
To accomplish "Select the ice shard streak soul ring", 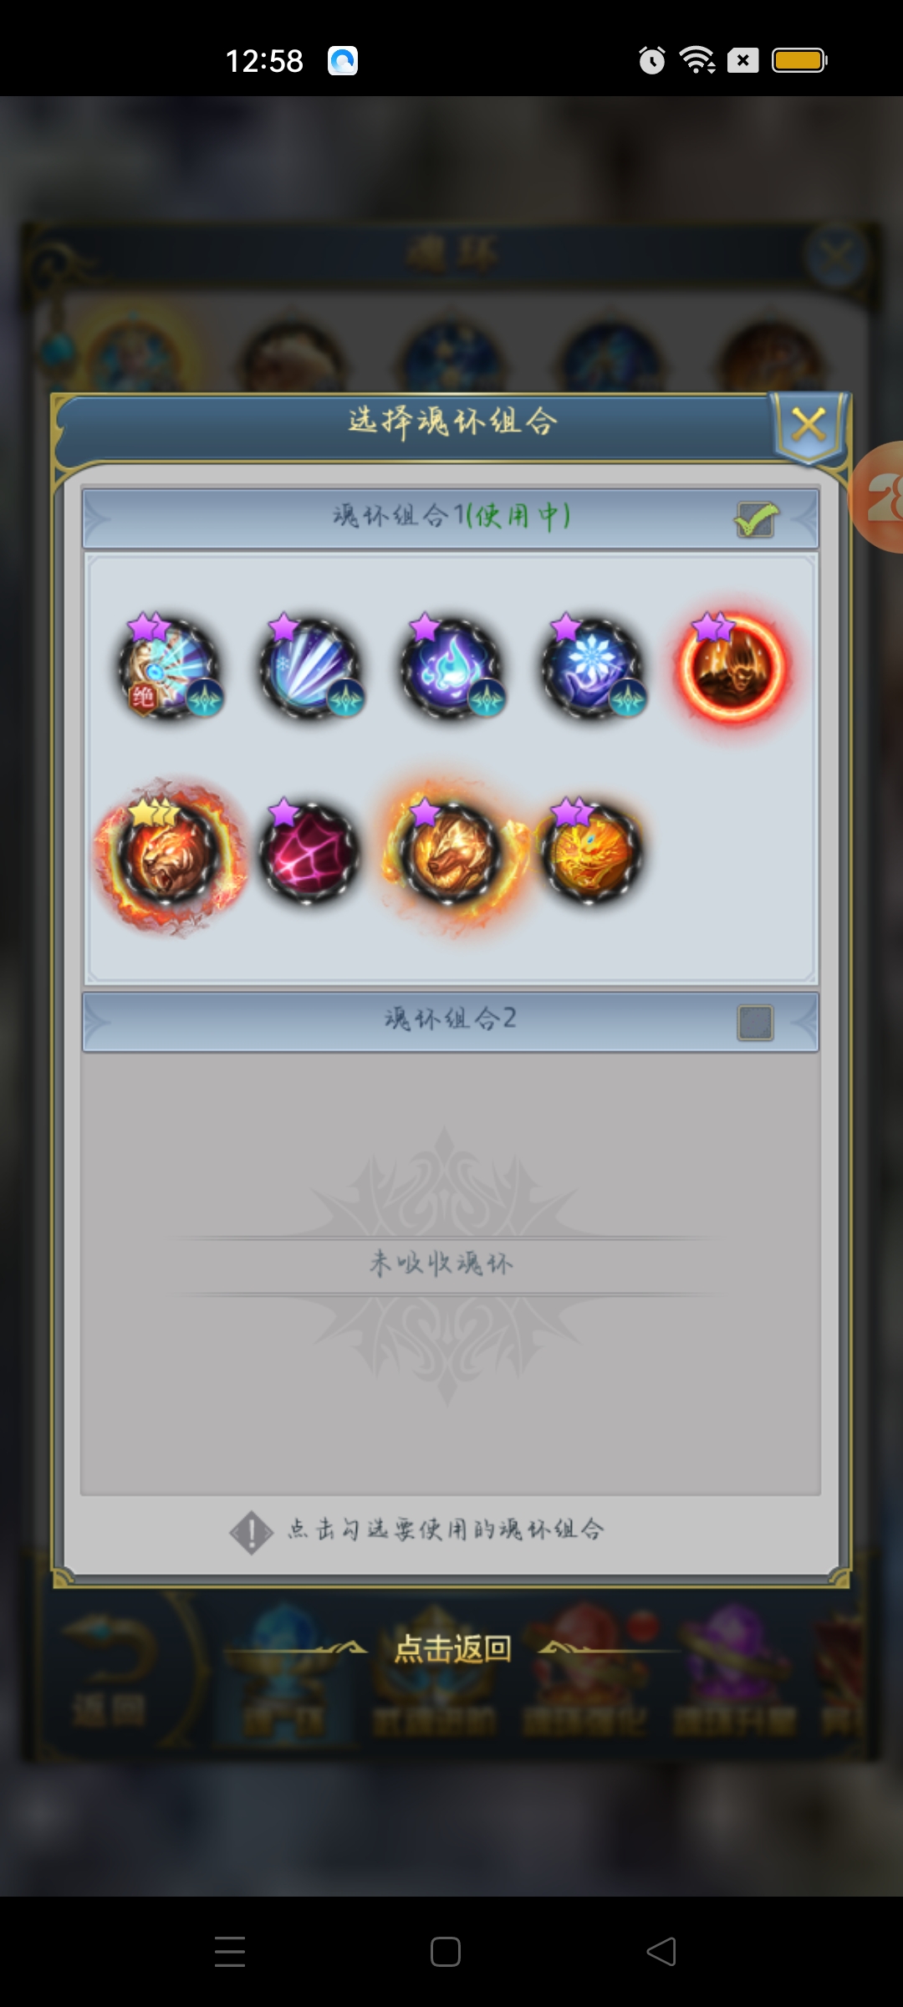I will (x=311, y=667).
